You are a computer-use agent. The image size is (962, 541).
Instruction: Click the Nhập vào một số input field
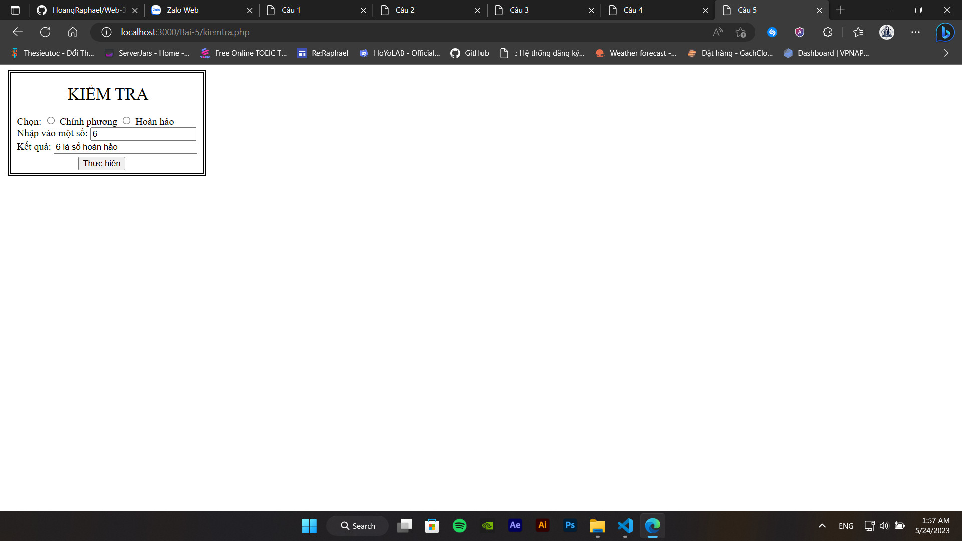click(x=143, y=134)
